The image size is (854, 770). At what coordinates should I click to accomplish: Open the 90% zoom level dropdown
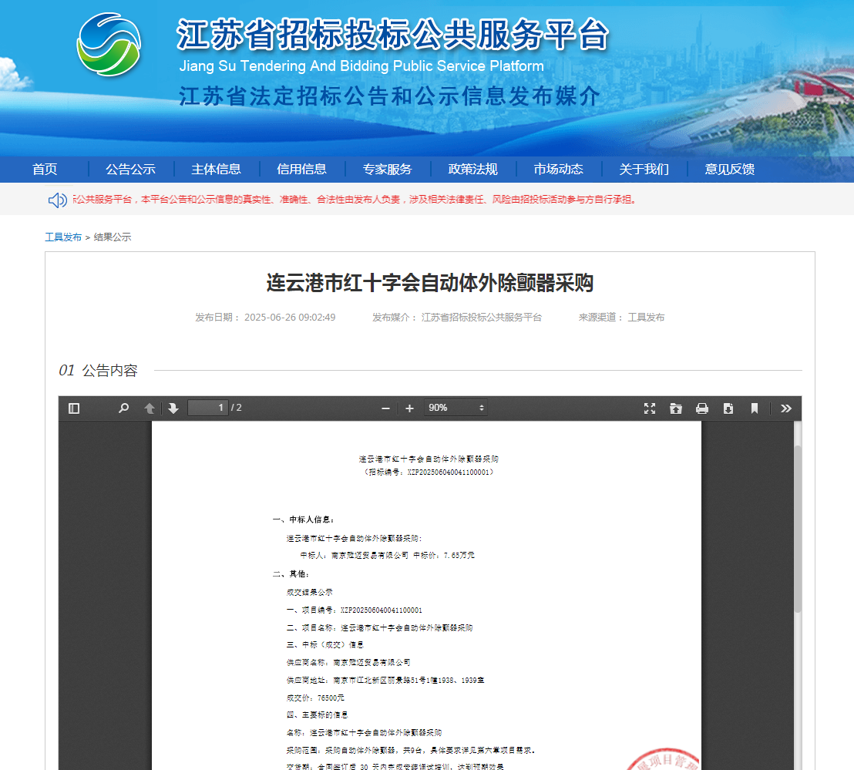tap(456, 408)
